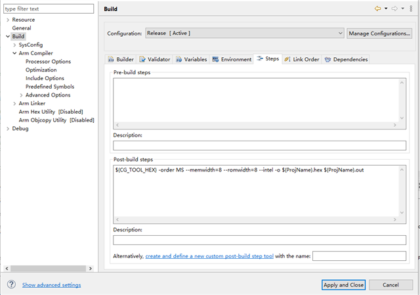Click the Show advanced settings link
The width and height of the screenshot is (420, 295).
[52, 285]
